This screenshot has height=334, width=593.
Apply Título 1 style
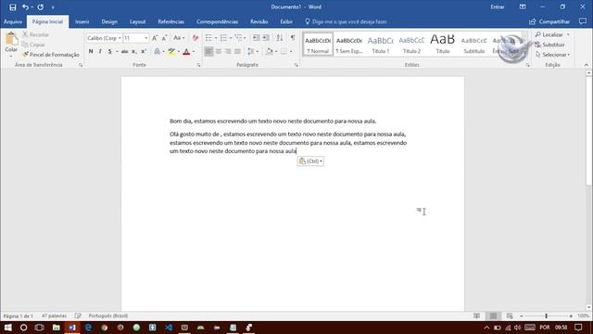point(381,45)
